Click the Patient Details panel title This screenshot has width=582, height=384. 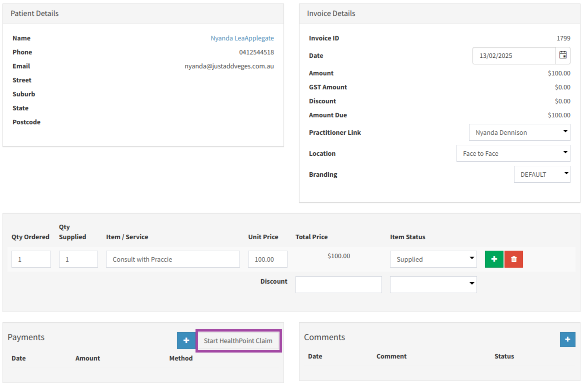[34, 13]
